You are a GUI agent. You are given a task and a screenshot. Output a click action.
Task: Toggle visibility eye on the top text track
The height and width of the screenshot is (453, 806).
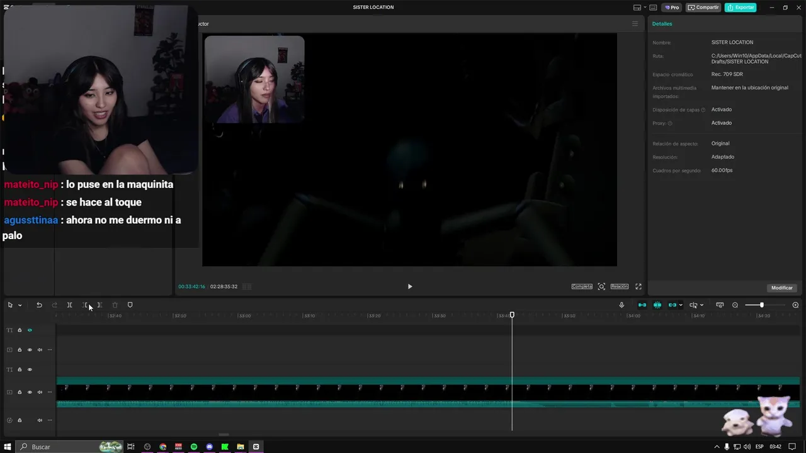[x=30, y=330]
